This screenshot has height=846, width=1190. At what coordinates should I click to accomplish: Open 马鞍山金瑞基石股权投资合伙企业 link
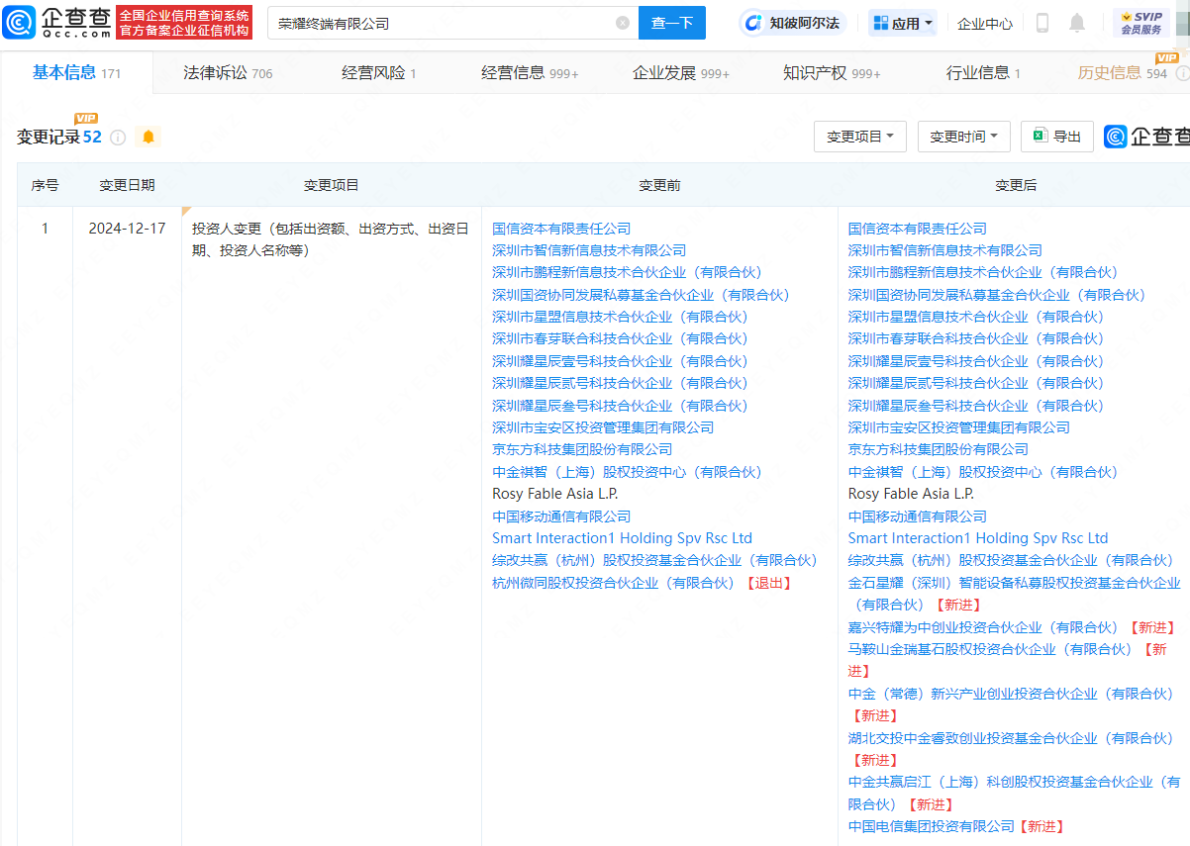[990, 649]
